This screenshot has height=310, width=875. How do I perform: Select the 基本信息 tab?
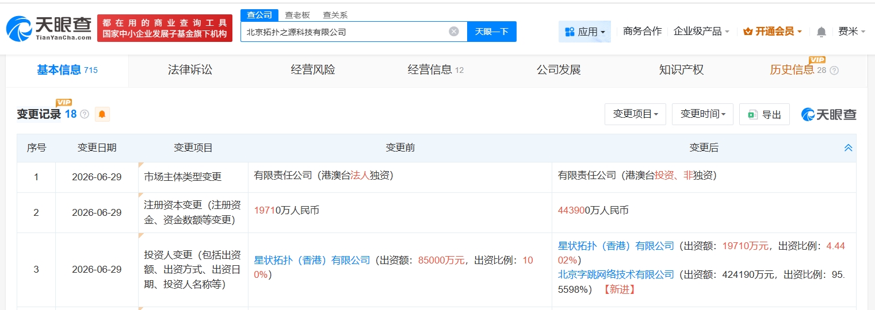(67, 70)
